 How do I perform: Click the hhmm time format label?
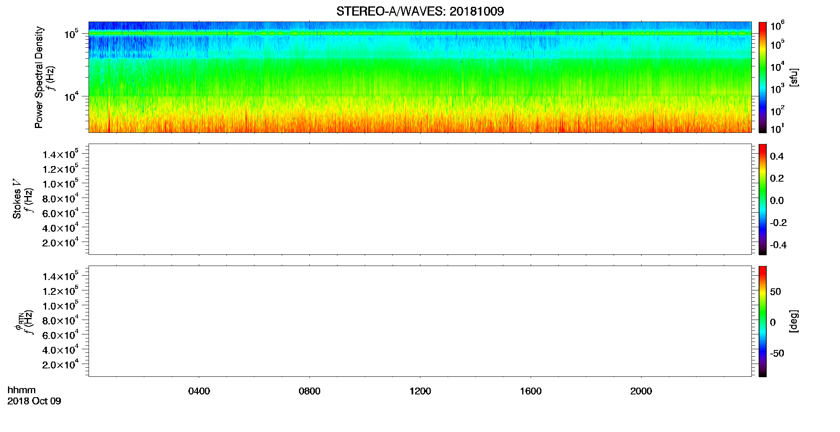click(x=22, y=390)
